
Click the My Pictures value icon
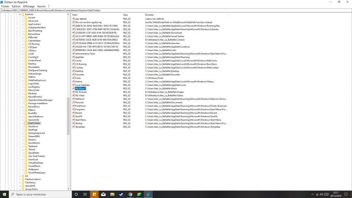74,92
